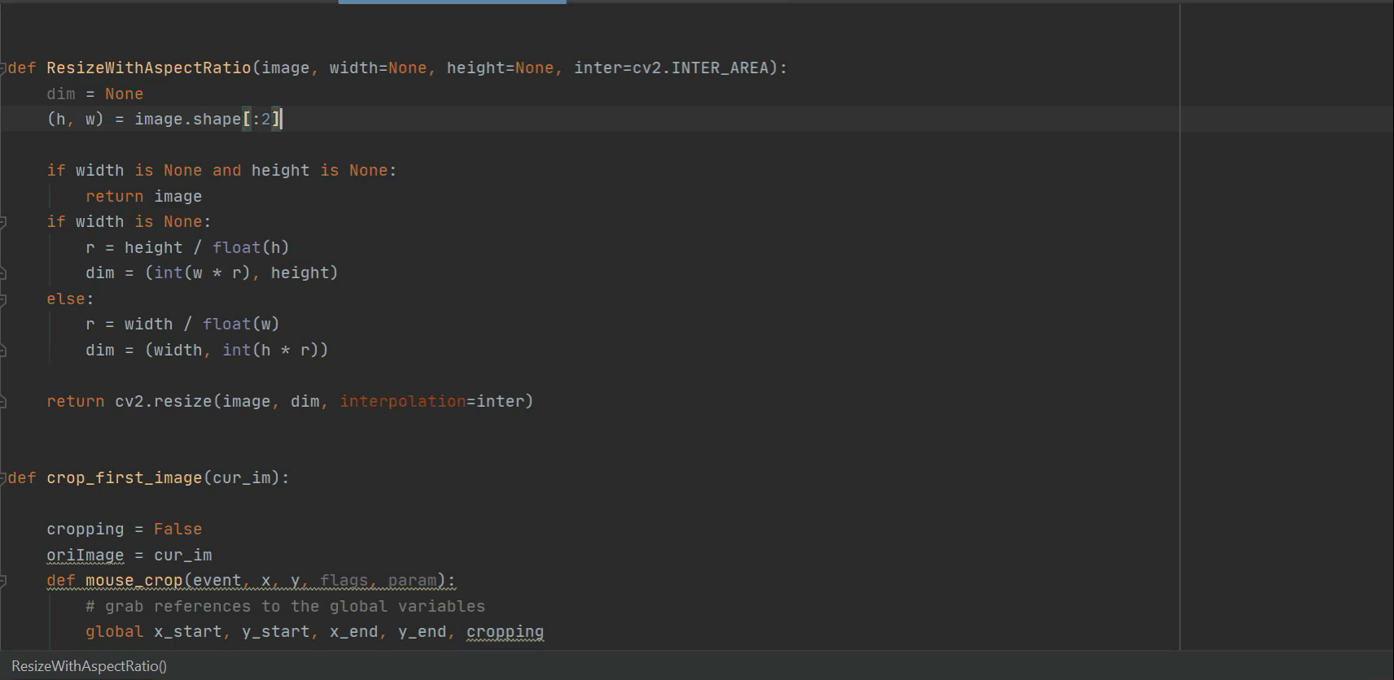
Task: Click the interpolation keyword argument
Action: pos(402,401)
